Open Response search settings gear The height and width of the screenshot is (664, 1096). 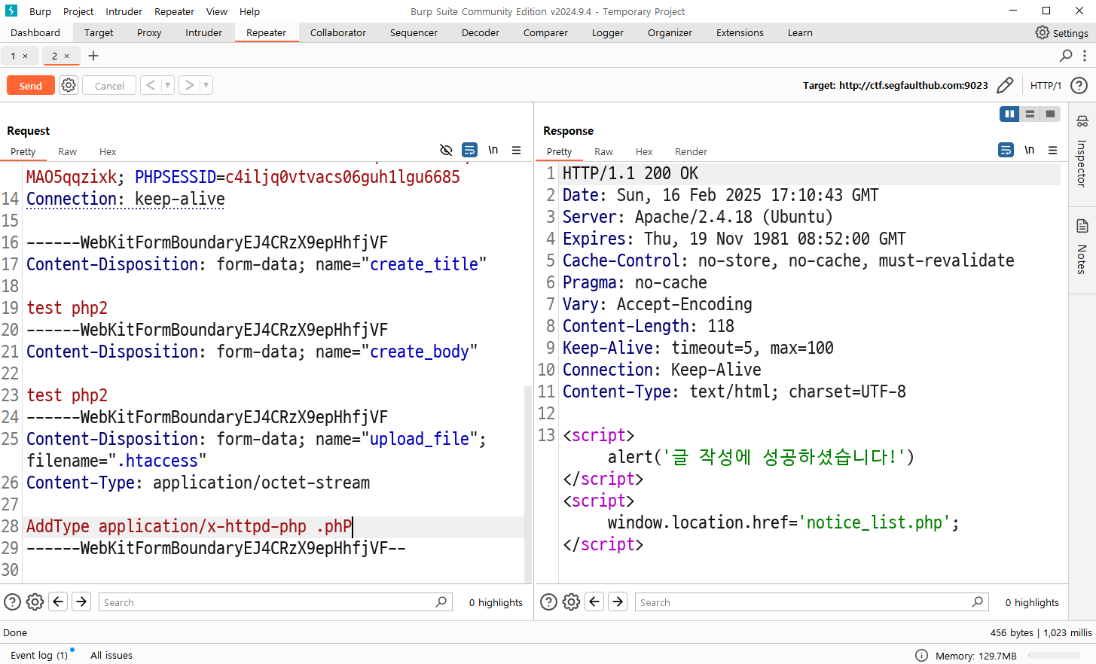tap(571, 602)
